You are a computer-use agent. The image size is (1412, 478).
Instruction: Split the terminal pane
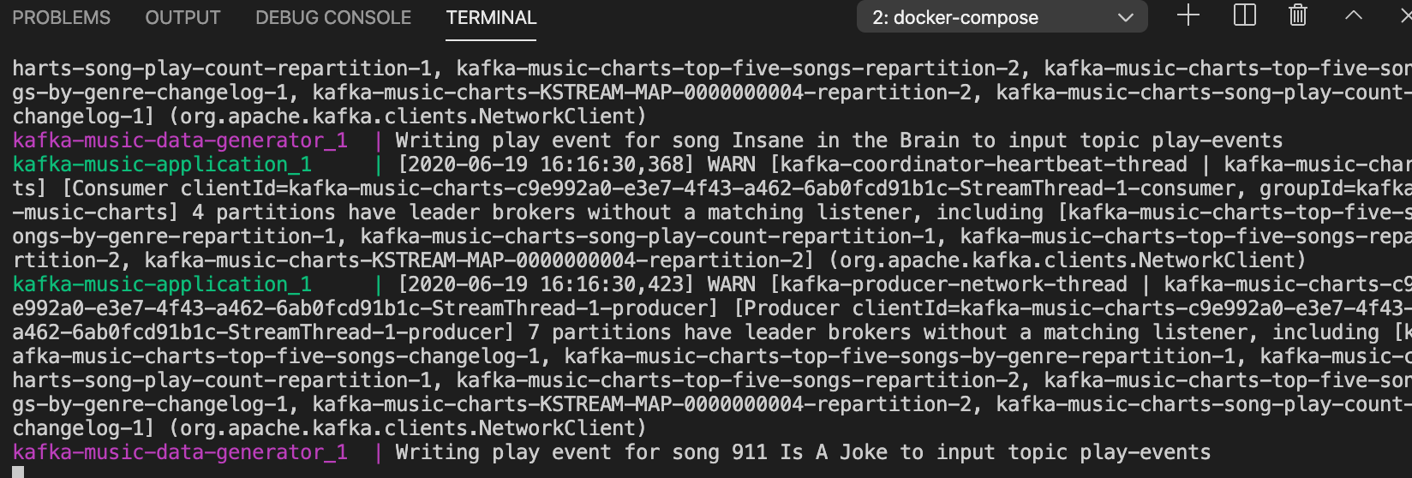[1244, 15]
